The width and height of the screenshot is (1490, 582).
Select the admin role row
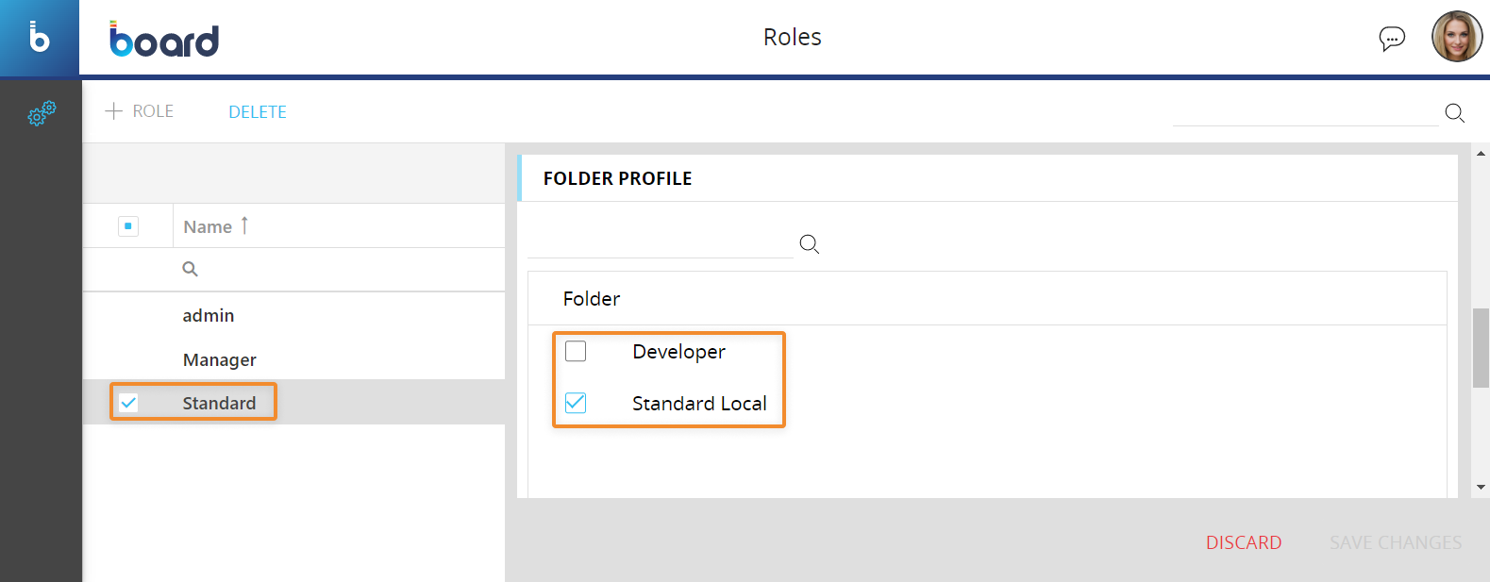coord(209,316)
